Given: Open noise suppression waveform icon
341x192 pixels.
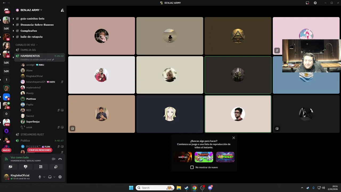Looking at the screenshot, I should (54, 159).
